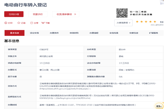
Task: Click the QR code image
Action: 122,13
